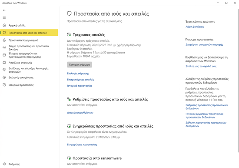Viewport: 239px width, 168px height.
Task: Start a Γρήγορη σάρωση scan
Action: click(80, 64)
